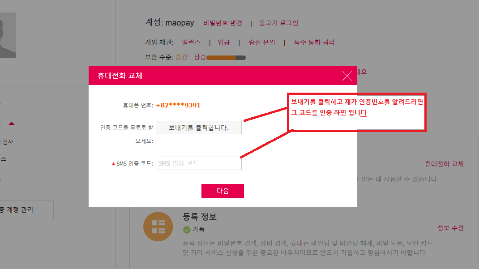Open the 정보 수정 link
The image size is (479, 269).
[450, 228]
